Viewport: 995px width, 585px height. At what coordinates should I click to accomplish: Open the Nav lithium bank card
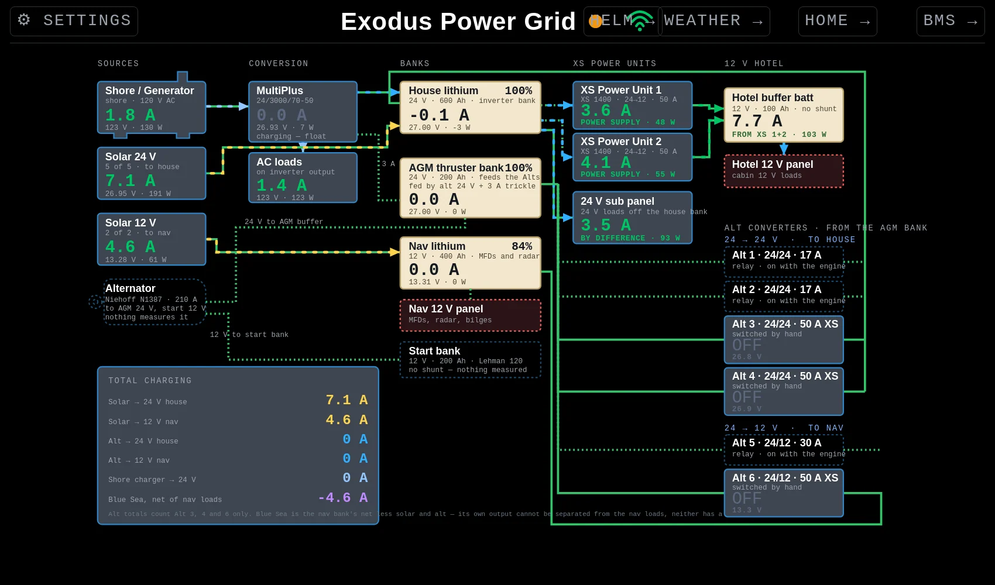(x=471, y=263)
